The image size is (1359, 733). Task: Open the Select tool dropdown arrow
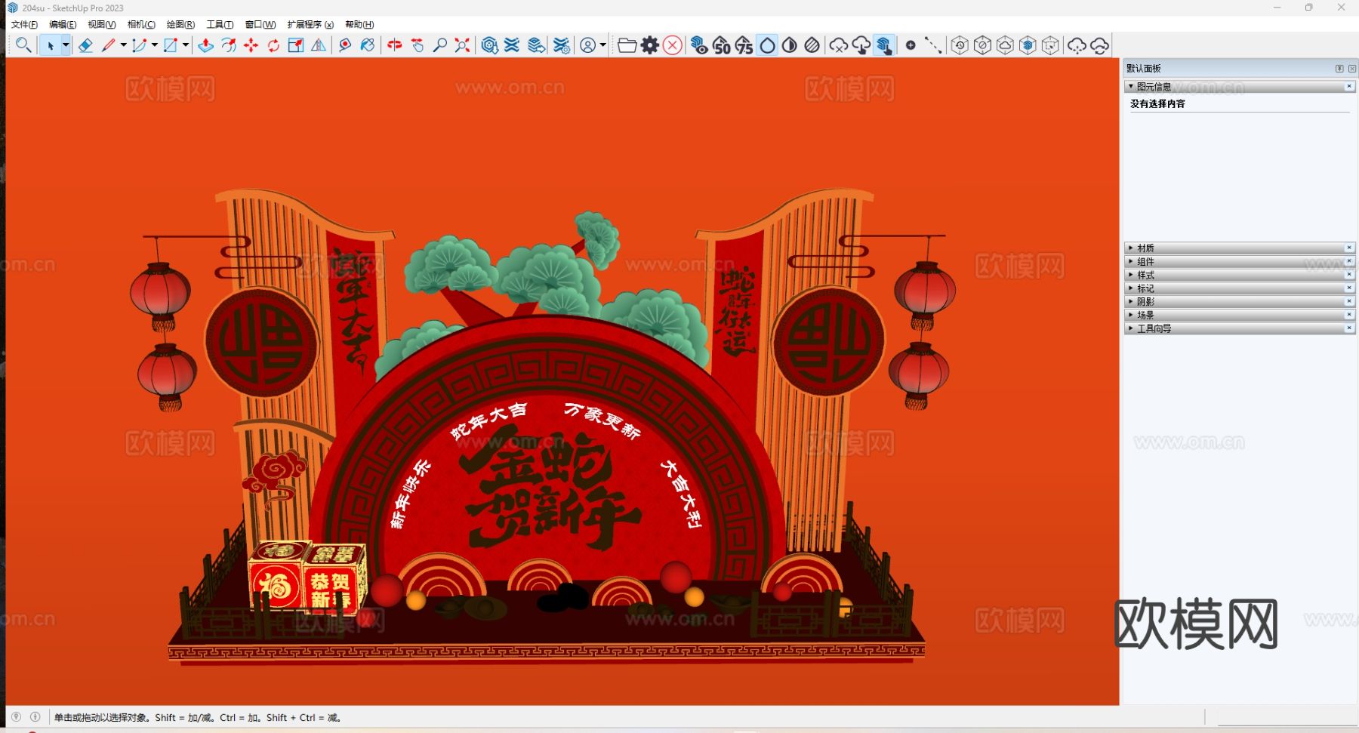[x=66, y=45]
